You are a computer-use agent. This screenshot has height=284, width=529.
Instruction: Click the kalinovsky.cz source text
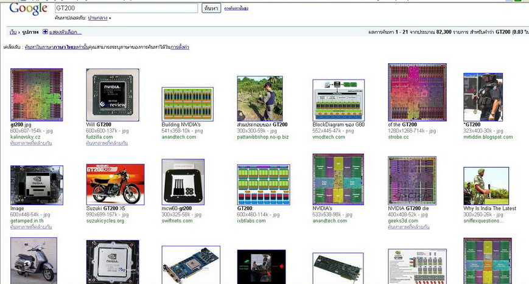pos(26,137)
